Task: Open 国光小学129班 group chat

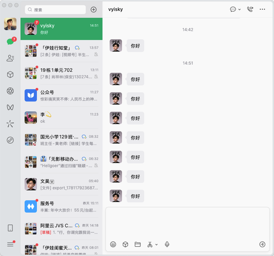Action: (61, 140)
